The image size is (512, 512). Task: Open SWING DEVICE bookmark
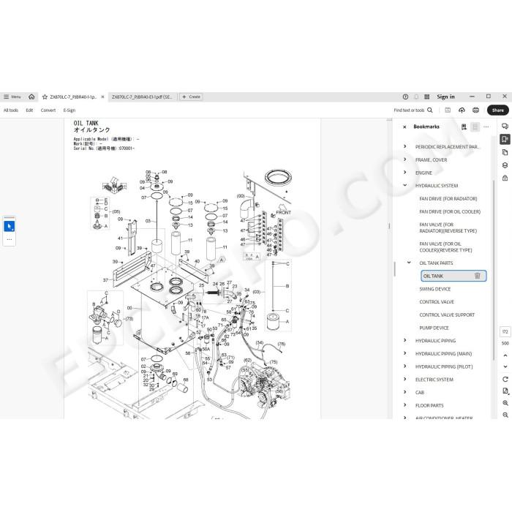435,289
